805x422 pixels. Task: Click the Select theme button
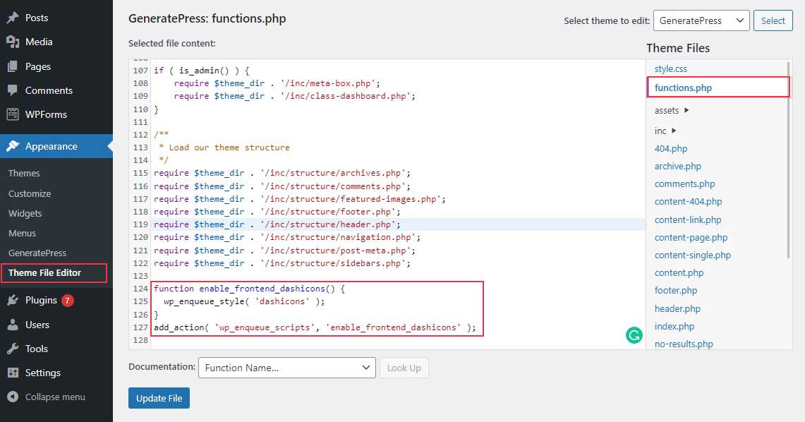(x=773, y=20)
